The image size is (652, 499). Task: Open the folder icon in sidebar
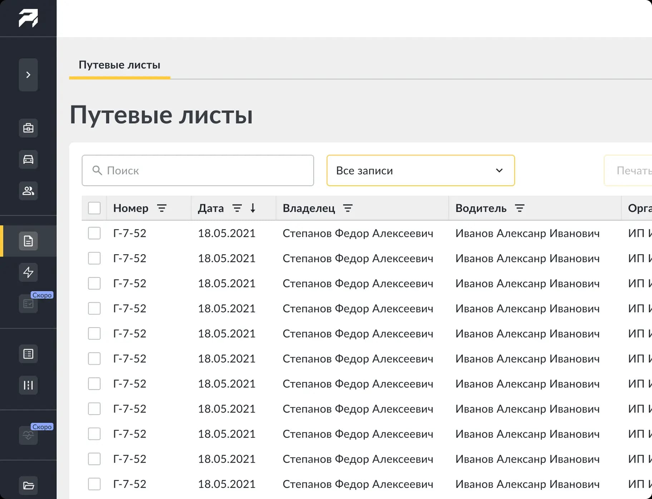[x=28, y=485]
